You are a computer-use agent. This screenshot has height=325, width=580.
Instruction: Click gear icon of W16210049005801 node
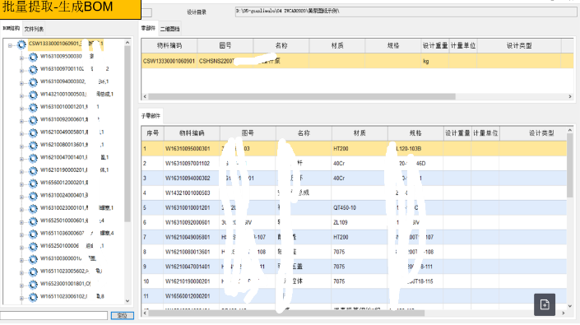(33, 132)
